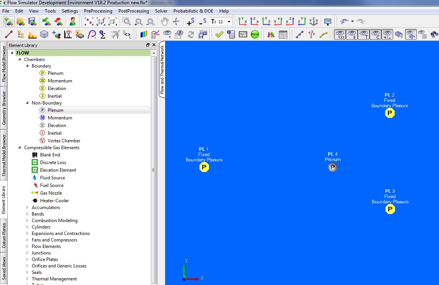Toggle the element numbers (123) eye visibility
This screenshot has height=285, width=439.
click(x=340, y=34)
